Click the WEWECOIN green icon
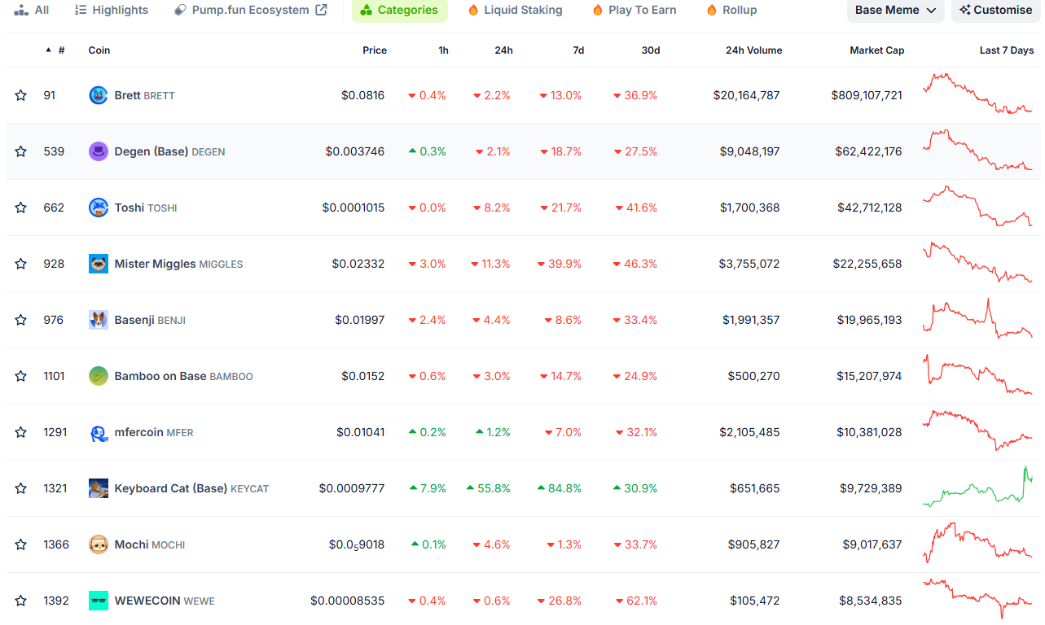1045x625 pixels. [98, 601]
